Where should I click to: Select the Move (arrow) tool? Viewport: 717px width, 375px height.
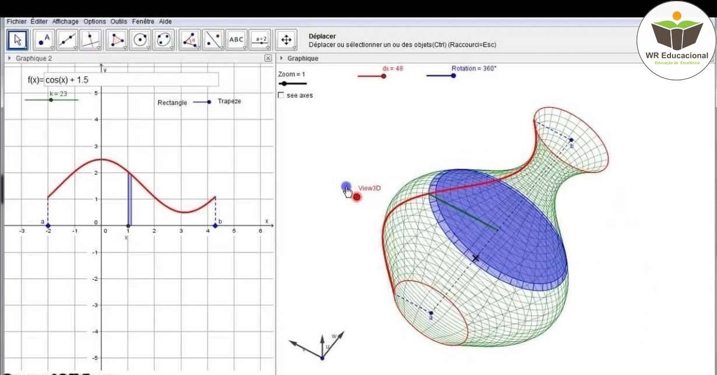[x=17, y=40]
